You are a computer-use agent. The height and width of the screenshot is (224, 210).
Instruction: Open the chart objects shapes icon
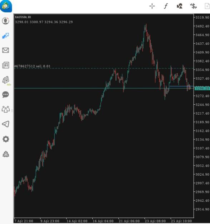click(x=180, y=6)
